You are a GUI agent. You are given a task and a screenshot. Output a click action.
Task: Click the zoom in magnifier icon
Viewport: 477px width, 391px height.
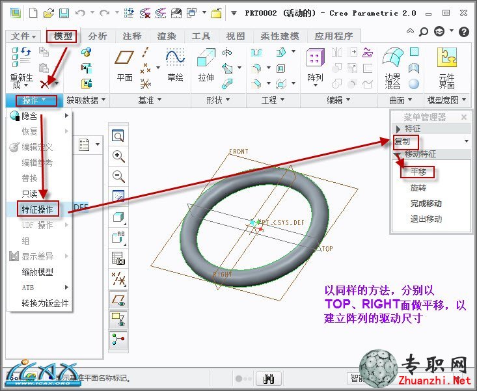[x=118, y=156]
